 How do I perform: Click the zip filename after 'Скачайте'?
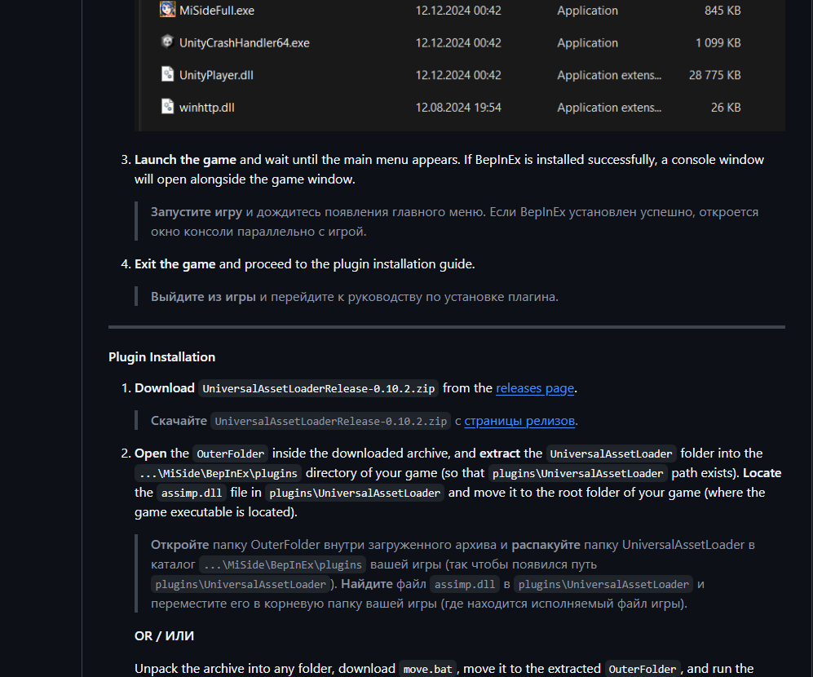(330, 422)
